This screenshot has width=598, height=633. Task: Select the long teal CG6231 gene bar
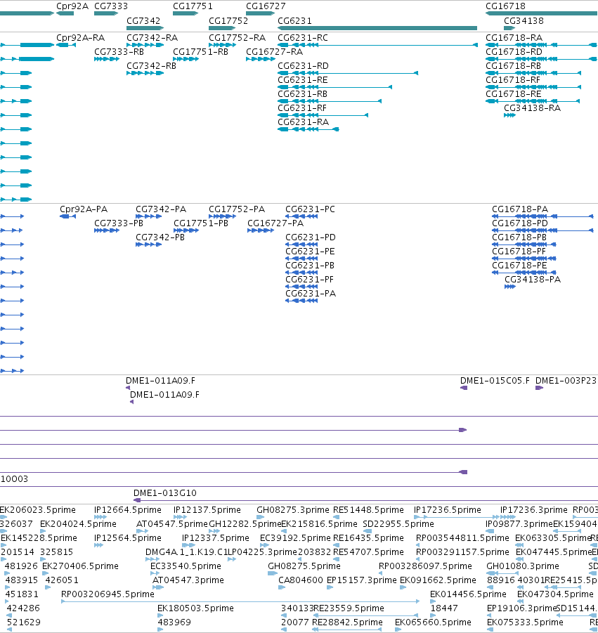377,28
